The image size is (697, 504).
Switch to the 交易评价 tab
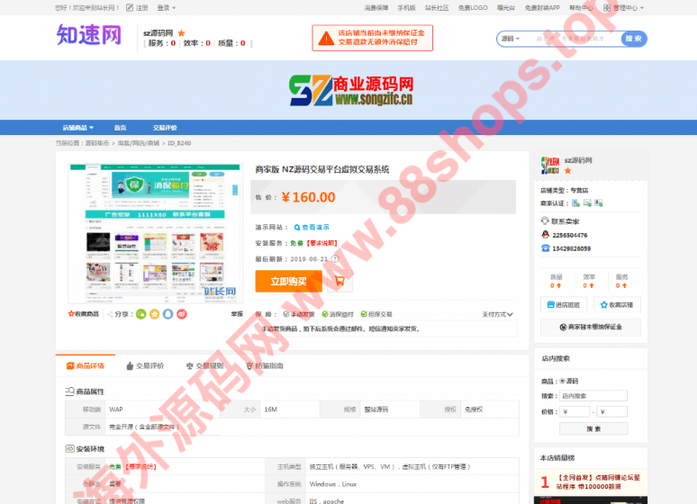pyautogui.click(x=144, y=366)
